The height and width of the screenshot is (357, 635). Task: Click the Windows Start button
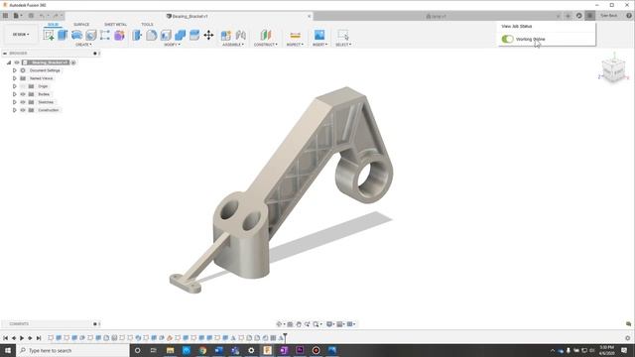click(8, 350)
